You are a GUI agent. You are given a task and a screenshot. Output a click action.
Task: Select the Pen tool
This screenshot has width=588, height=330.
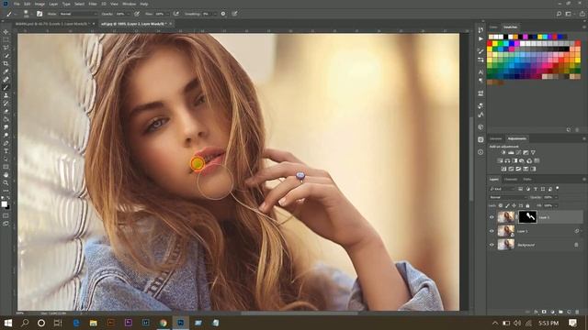[x=6, y=143]
